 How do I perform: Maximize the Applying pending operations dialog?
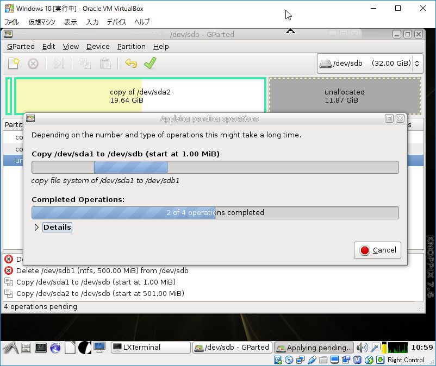click(x=389, y=118)
